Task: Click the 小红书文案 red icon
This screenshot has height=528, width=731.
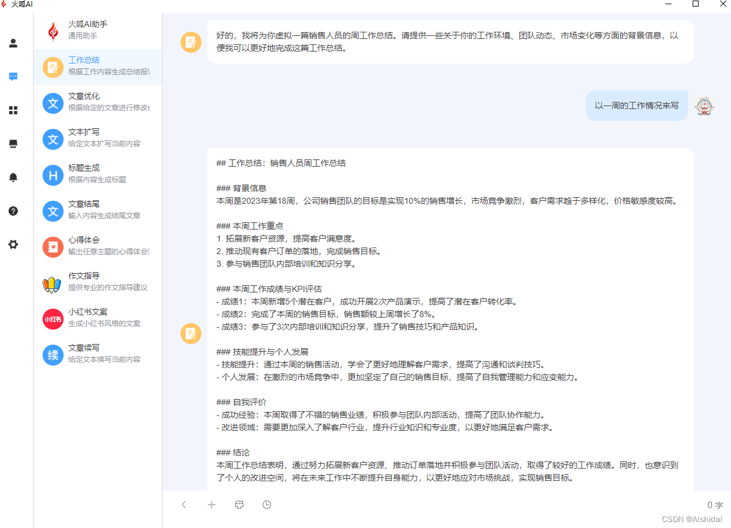Action: click(x=53, y=319)
